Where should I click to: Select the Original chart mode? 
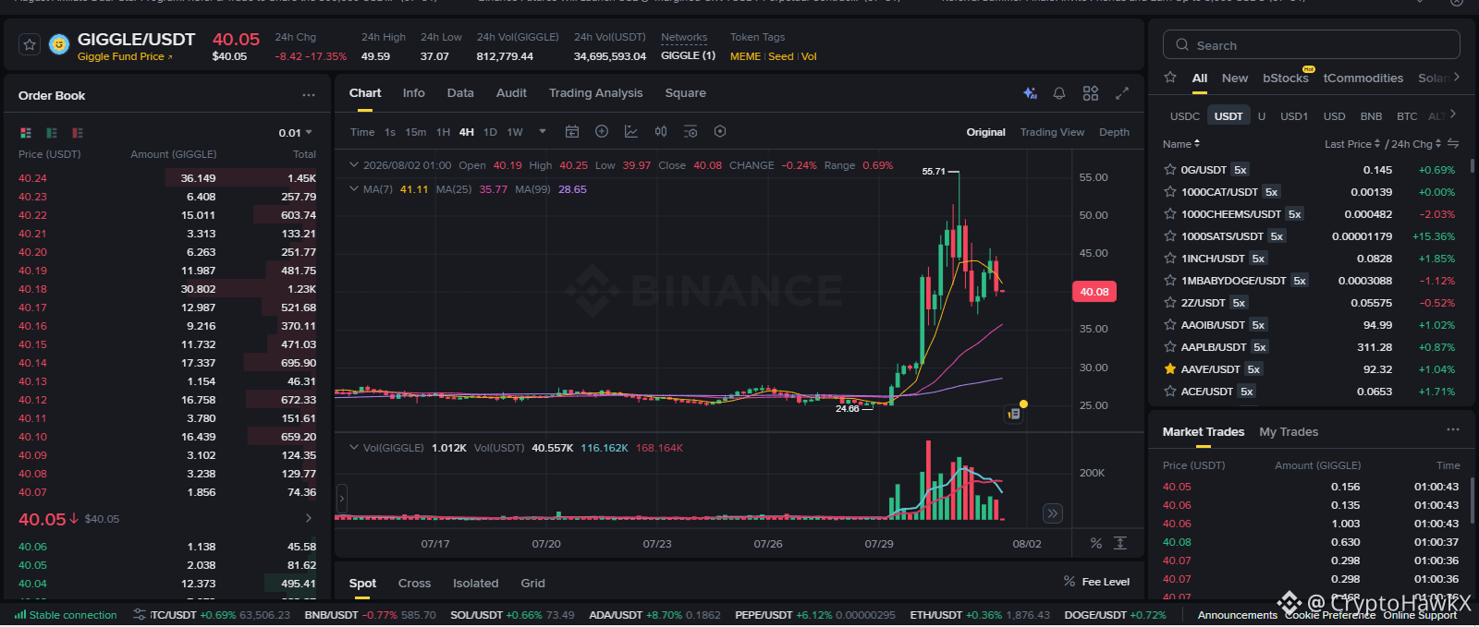(985, 132)
